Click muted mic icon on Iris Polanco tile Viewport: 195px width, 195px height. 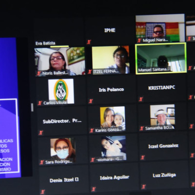tap(91, 101)
